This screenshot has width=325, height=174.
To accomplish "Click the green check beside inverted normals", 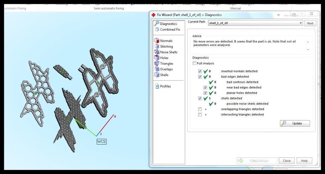I will coord(205,71).
